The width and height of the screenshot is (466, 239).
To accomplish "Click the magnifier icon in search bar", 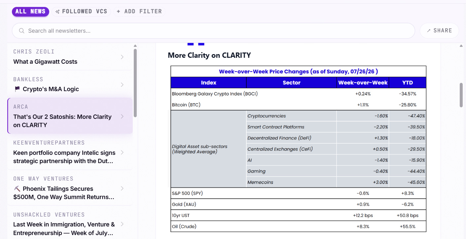I will point(21,31).
